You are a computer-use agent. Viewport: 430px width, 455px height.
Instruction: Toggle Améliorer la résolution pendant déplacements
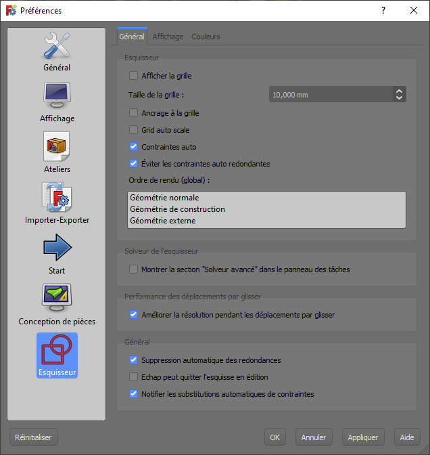coord(133,315)
